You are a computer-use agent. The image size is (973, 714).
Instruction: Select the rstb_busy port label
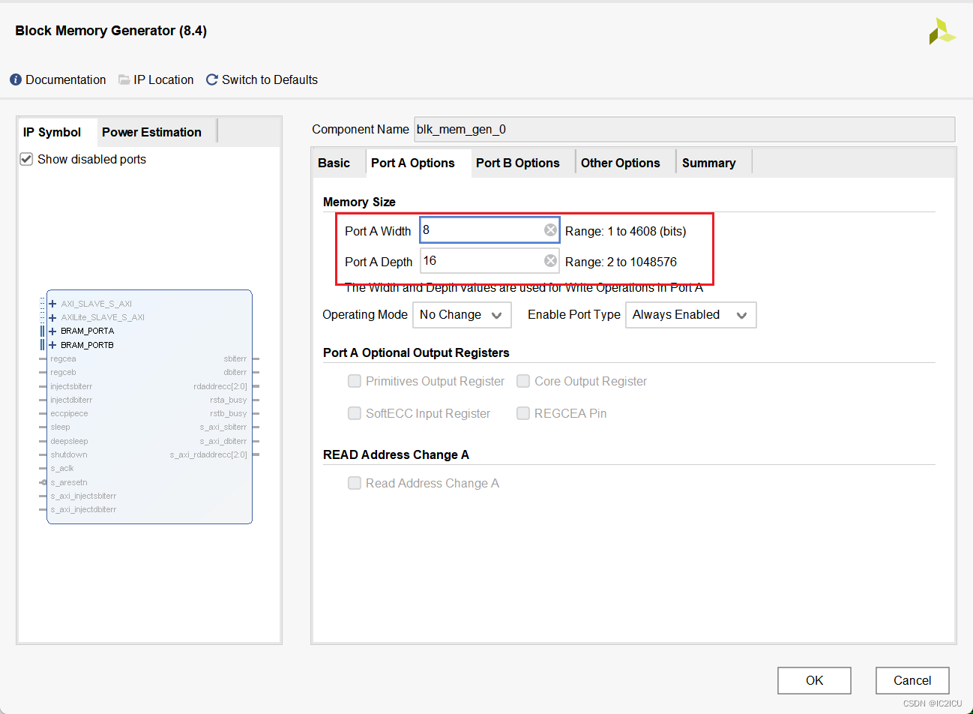click(x=229, y=413)
